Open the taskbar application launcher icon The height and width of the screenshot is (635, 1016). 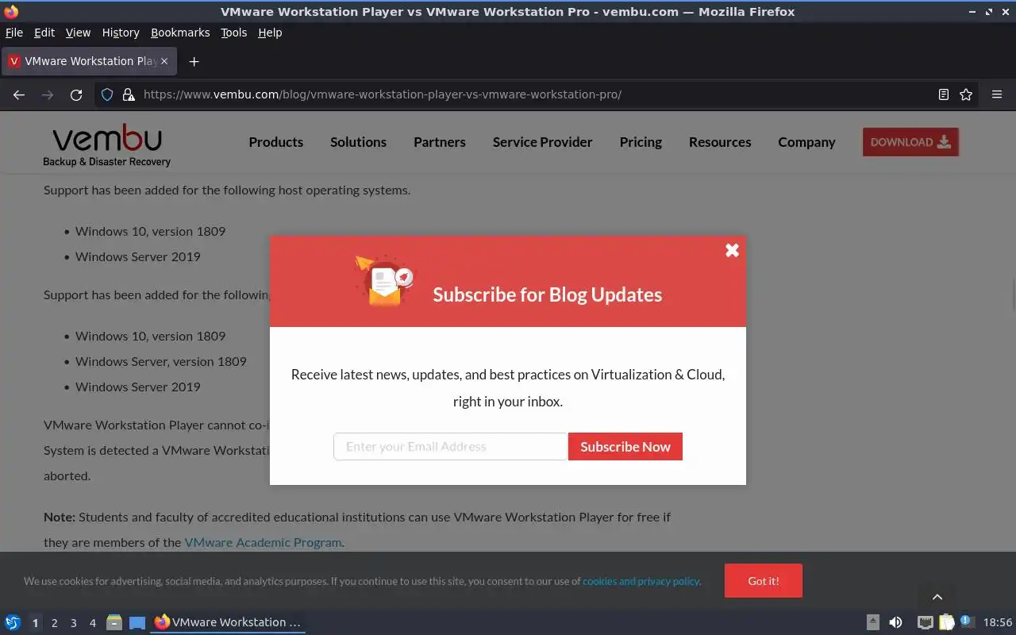13,622
